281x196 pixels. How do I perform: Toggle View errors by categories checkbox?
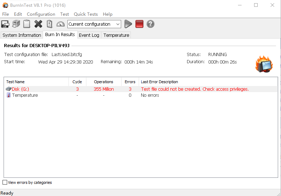click(5, 182)
